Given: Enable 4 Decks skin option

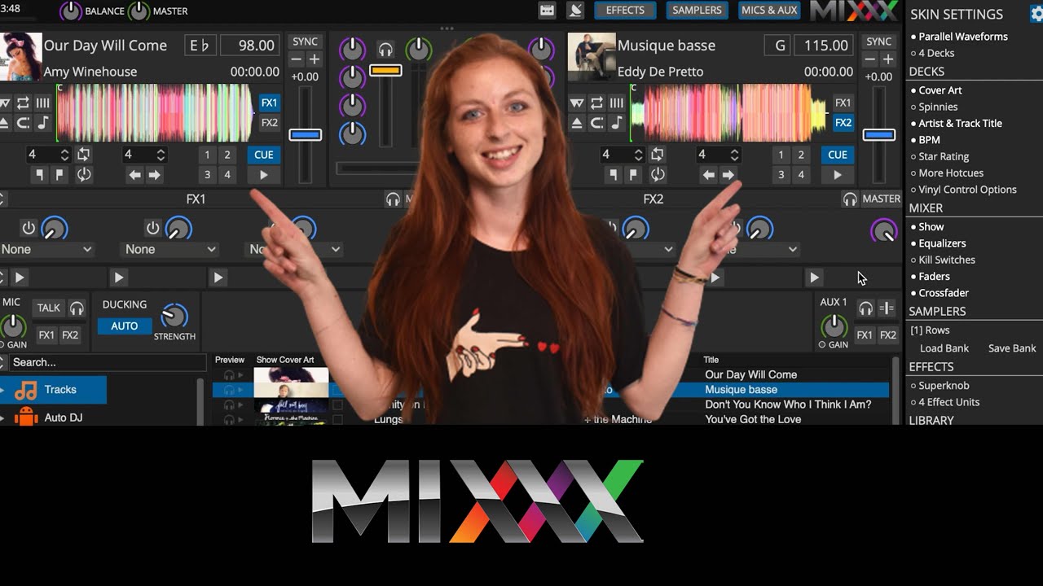Looking at the screenshot, I should (932, 53).
